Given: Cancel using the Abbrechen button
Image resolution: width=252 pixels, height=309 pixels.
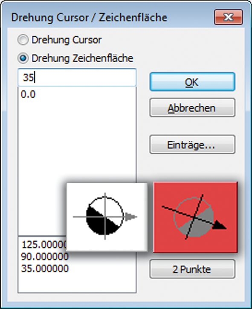Looking at the screenshot, I should [192, 107].
